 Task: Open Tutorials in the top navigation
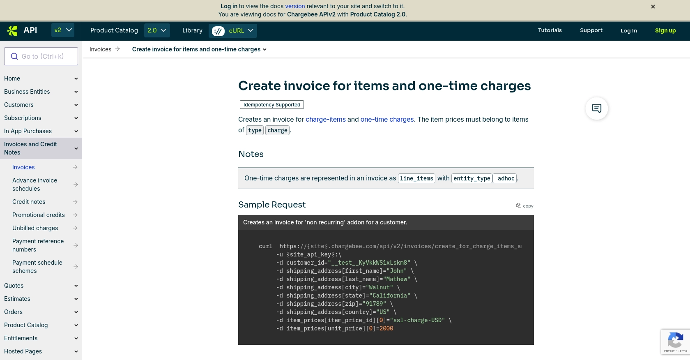coord(550,30)
